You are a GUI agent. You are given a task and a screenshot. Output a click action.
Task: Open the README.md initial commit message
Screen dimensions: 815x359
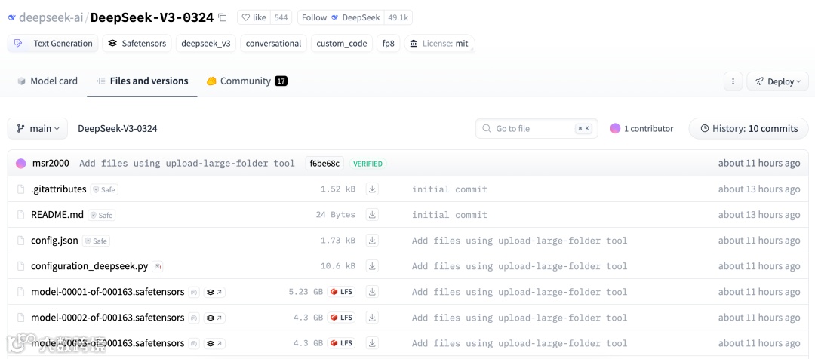coord(450,214)
